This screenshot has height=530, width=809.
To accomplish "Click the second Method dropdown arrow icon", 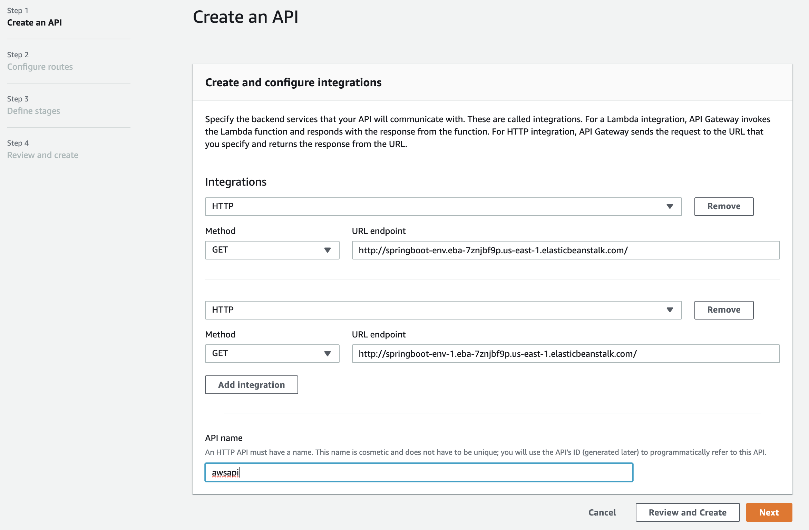I will [327, 353].
